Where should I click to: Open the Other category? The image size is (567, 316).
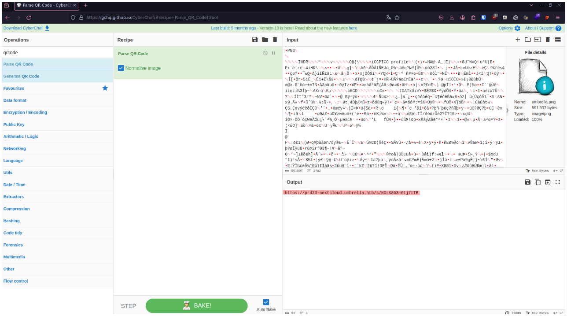click(x=57, y=269)
